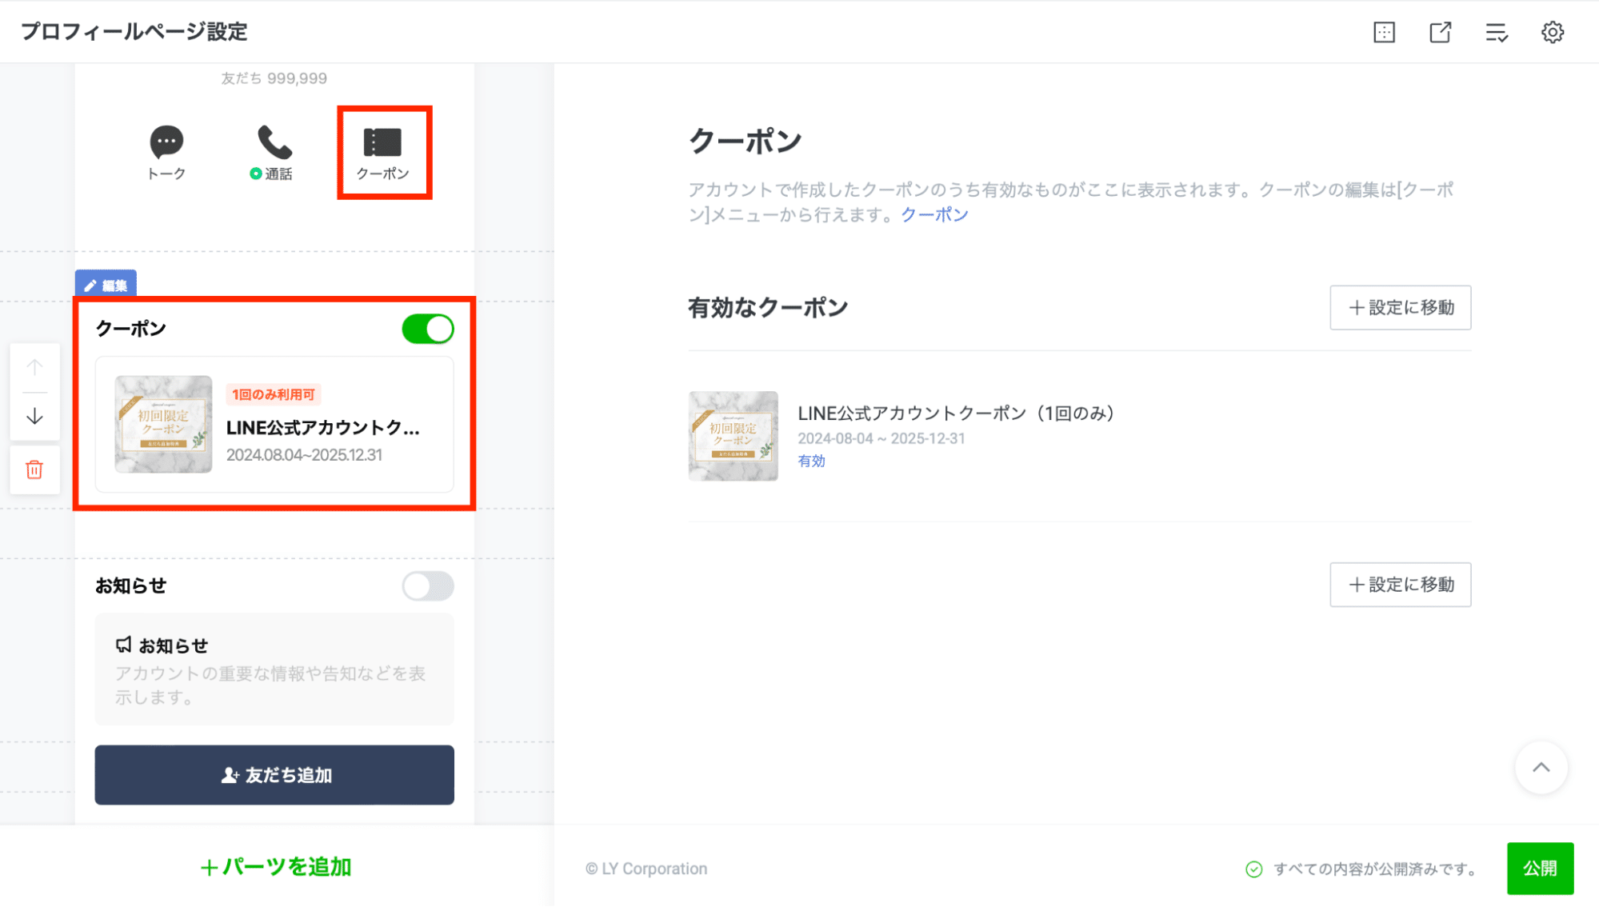Enable the お知らせ toggle switch
Viewport: 1599px width, 907px height.
point(428,586)
